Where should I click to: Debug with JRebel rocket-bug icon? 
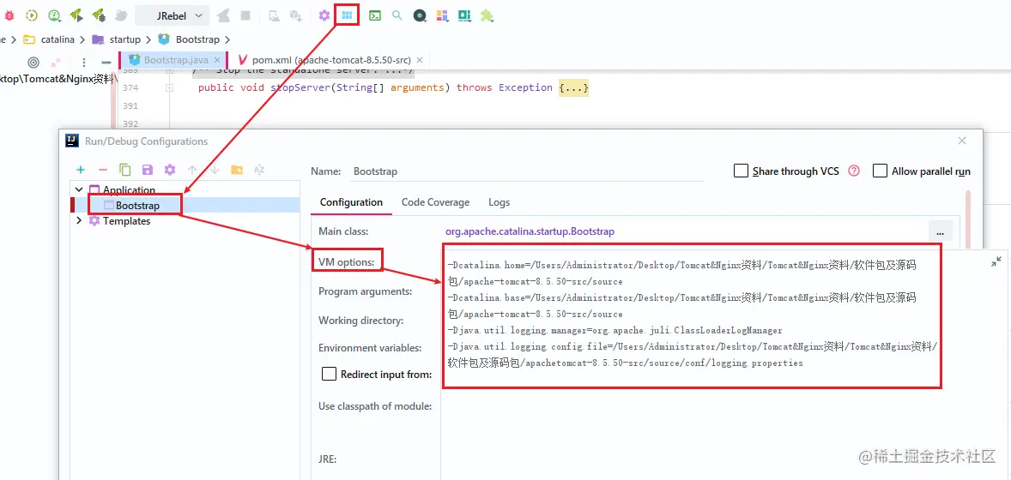point(98,15)
